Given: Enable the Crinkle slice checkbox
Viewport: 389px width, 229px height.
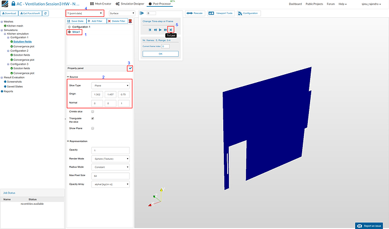Looking at the screenshot, I should [92, 111].
